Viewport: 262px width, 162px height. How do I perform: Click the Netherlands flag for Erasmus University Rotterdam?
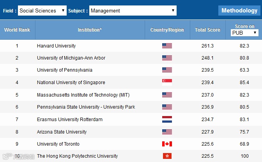click(x=167, y=120)
